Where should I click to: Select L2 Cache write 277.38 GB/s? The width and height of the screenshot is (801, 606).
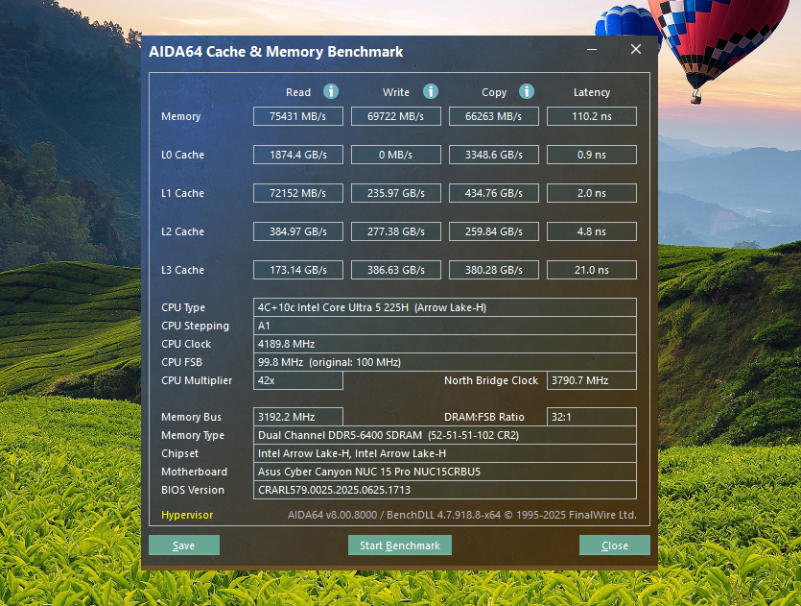tap(396, 231)
